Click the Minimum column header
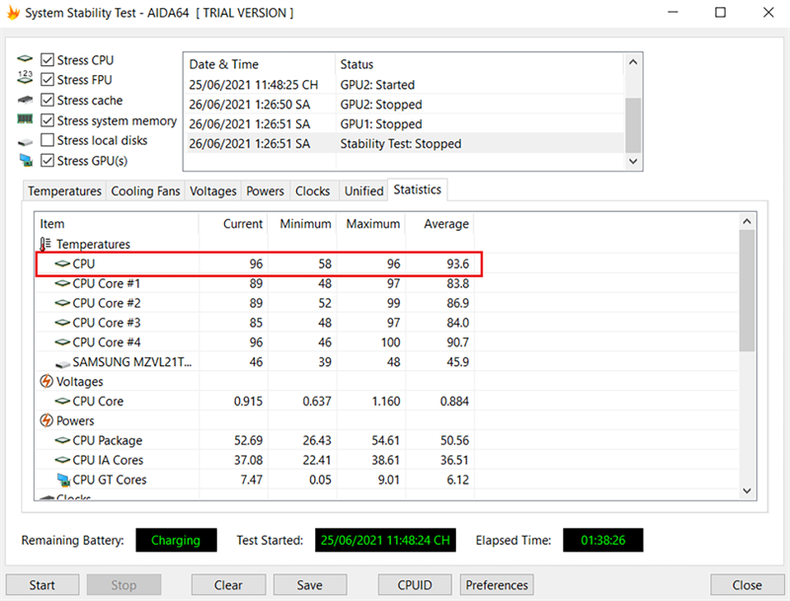This screenshot has width=790, height=601. click(302, 224)
